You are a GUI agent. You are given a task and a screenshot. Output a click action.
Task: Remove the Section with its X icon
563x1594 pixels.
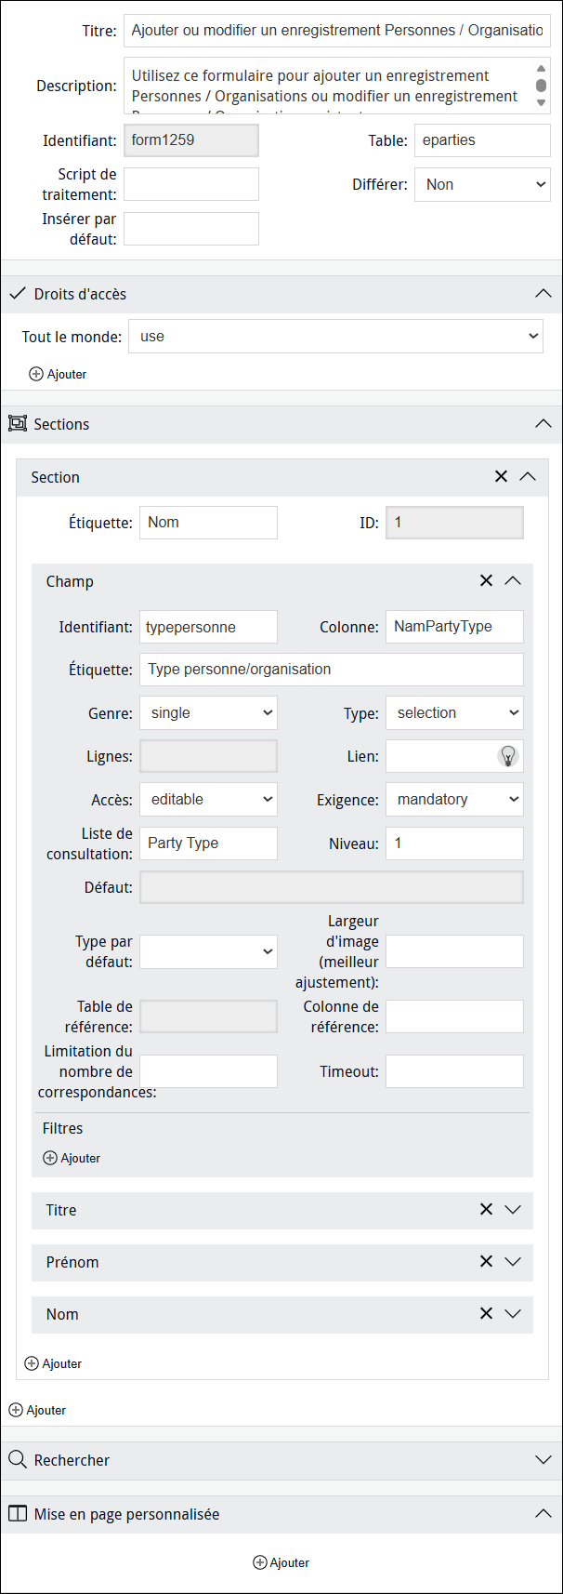click(x=501, y=476)
